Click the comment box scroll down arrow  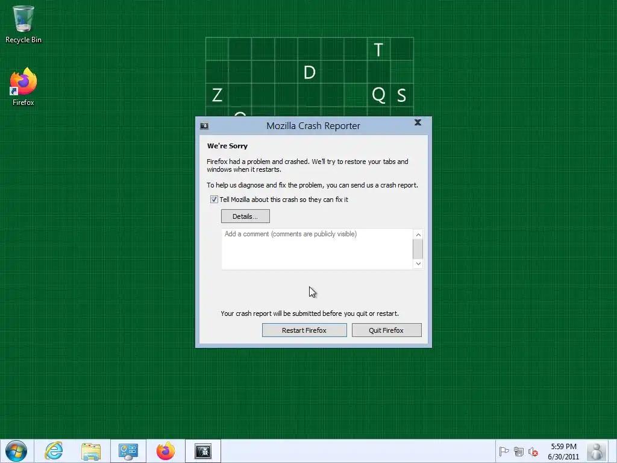pyautogui.click(x=418, y=264)
